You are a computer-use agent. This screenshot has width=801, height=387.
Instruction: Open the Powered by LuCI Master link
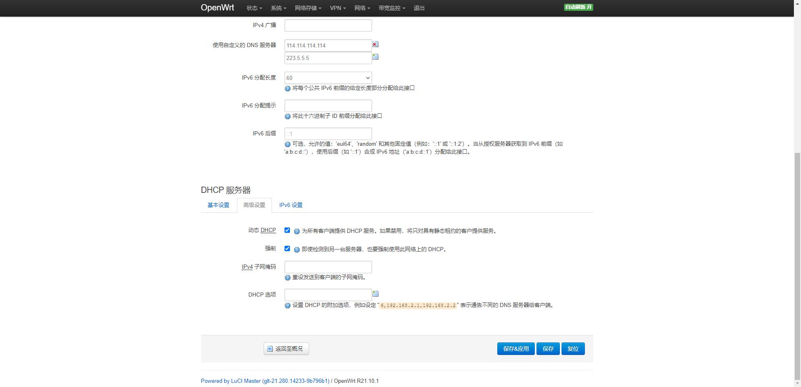pos(265,381)
